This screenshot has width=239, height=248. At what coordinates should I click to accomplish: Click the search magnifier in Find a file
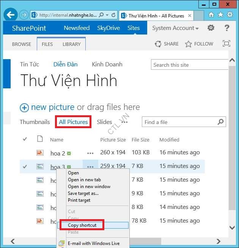[221, 122]
